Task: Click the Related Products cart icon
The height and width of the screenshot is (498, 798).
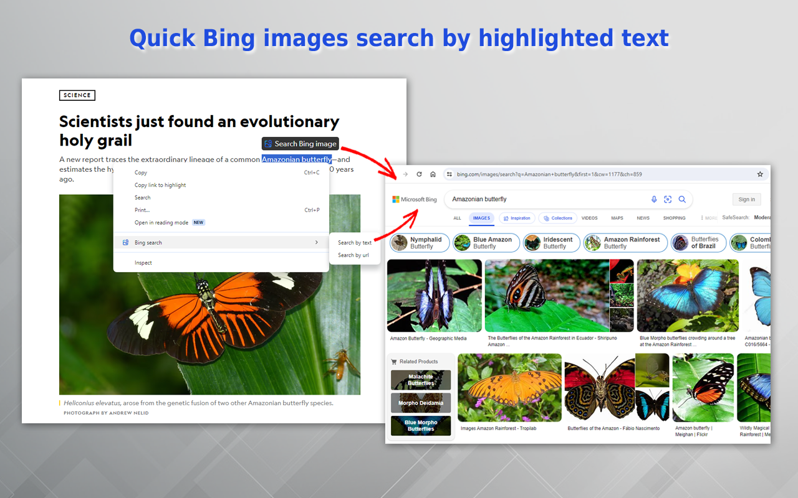Action: [x=393, y=362]
